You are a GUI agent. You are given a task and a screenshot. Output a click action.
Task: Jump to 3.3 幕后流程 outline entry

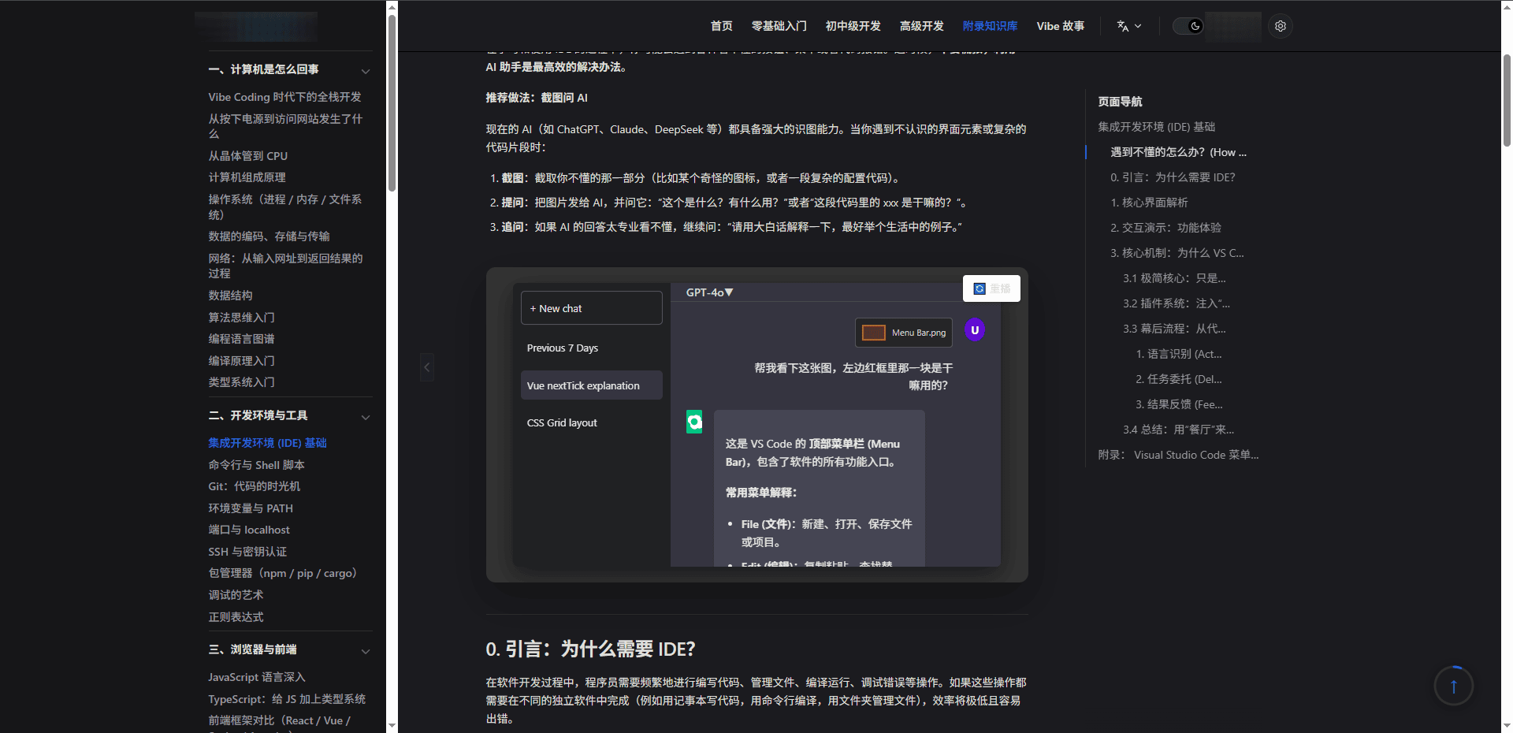(1174, 329)
